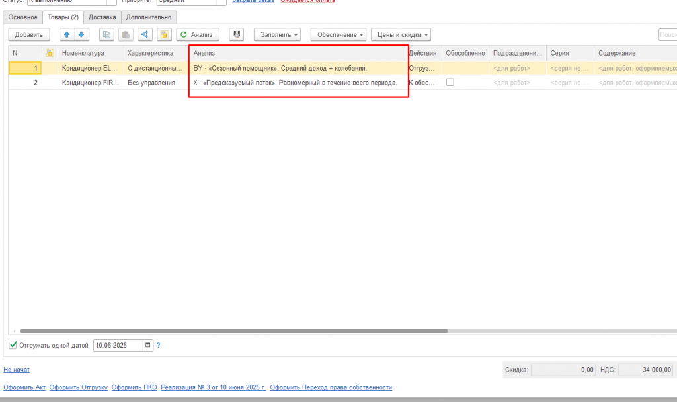Expand the Заполнить dropdown
The image size is (677, 402).
pyautogui.click(x=277, y=34)
